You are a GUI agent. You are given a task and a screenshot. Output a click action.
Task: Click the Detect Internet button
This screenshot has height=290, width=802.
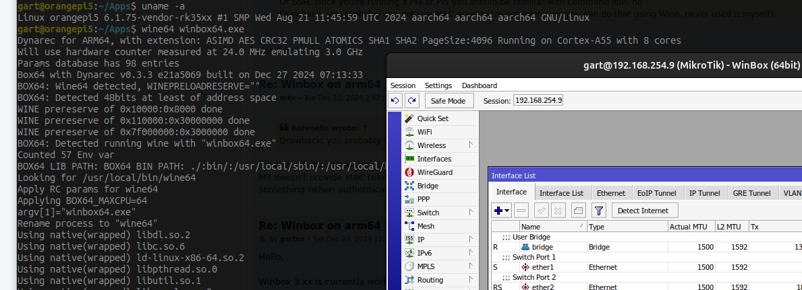pos(643,211)
